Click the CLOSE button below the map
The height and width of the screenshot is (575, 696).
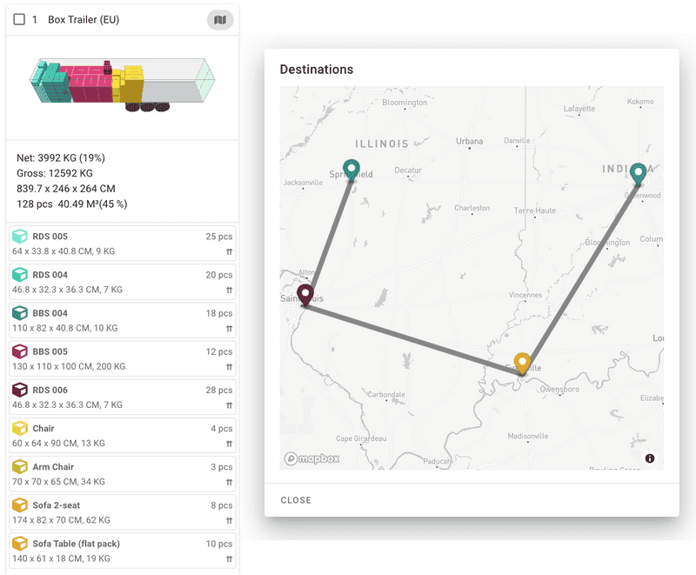tap(296, 500)
